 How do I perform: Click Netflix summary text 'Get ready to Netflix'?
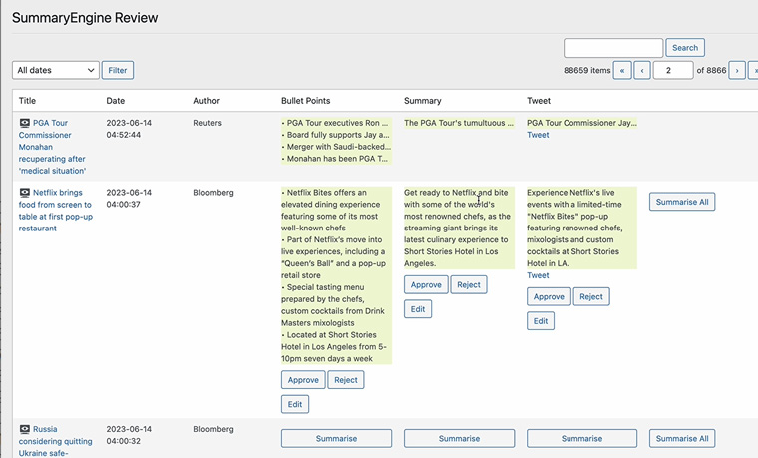tap(459, 228)
